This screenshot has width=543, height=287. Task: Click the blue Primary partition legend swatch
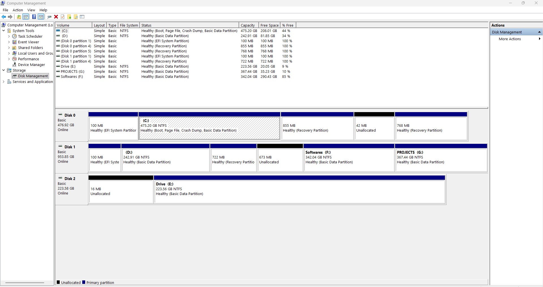click(83, 282)
